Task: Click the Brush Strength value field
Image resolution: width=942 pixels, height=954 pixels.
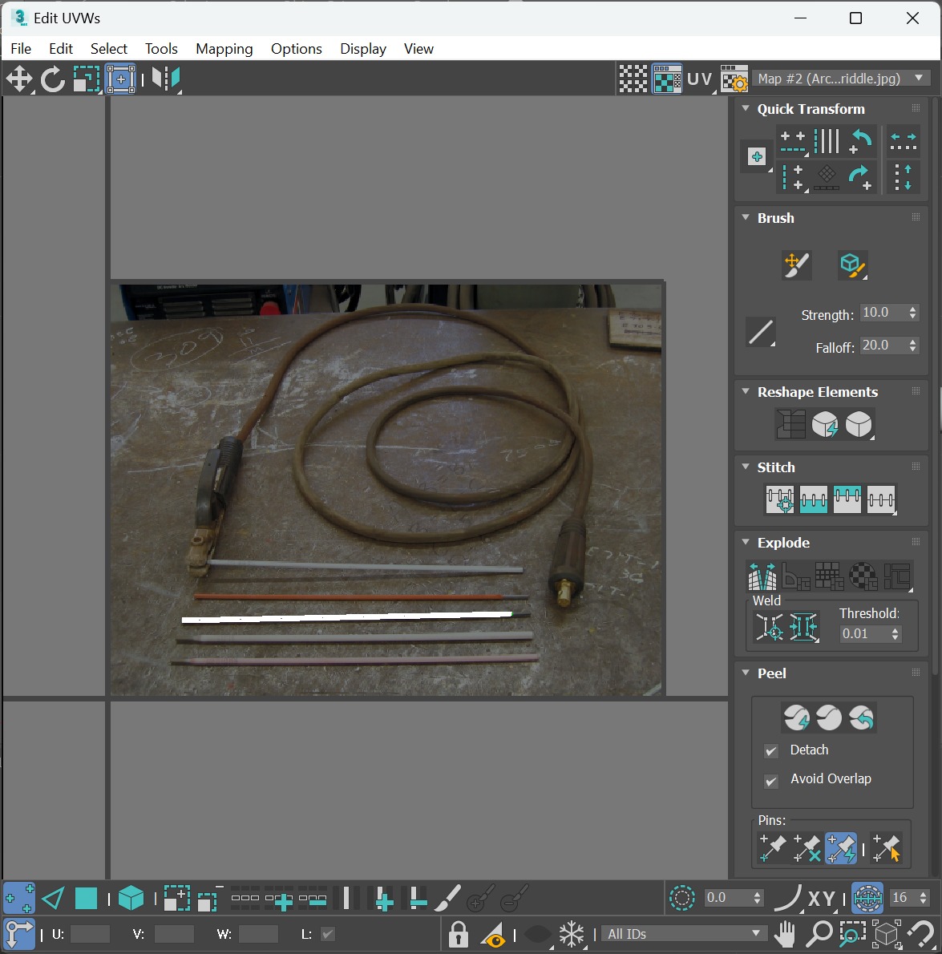Action: pos(883,313)
